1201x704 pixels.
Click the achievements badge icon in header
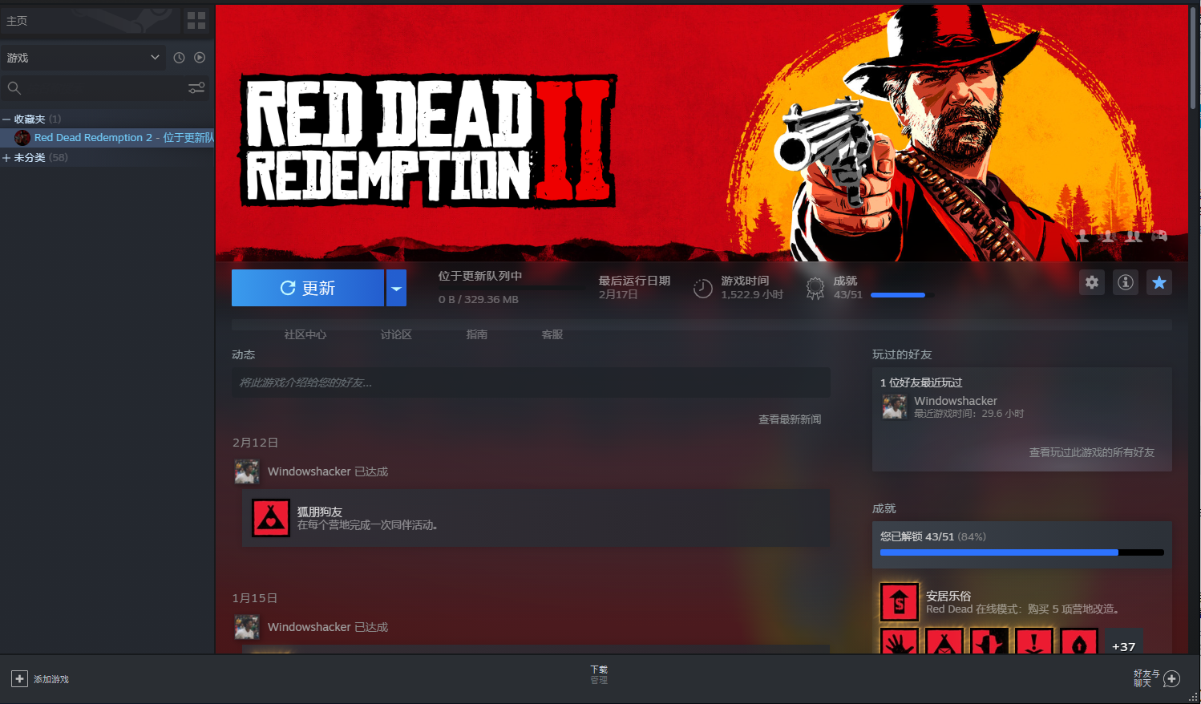815,289
